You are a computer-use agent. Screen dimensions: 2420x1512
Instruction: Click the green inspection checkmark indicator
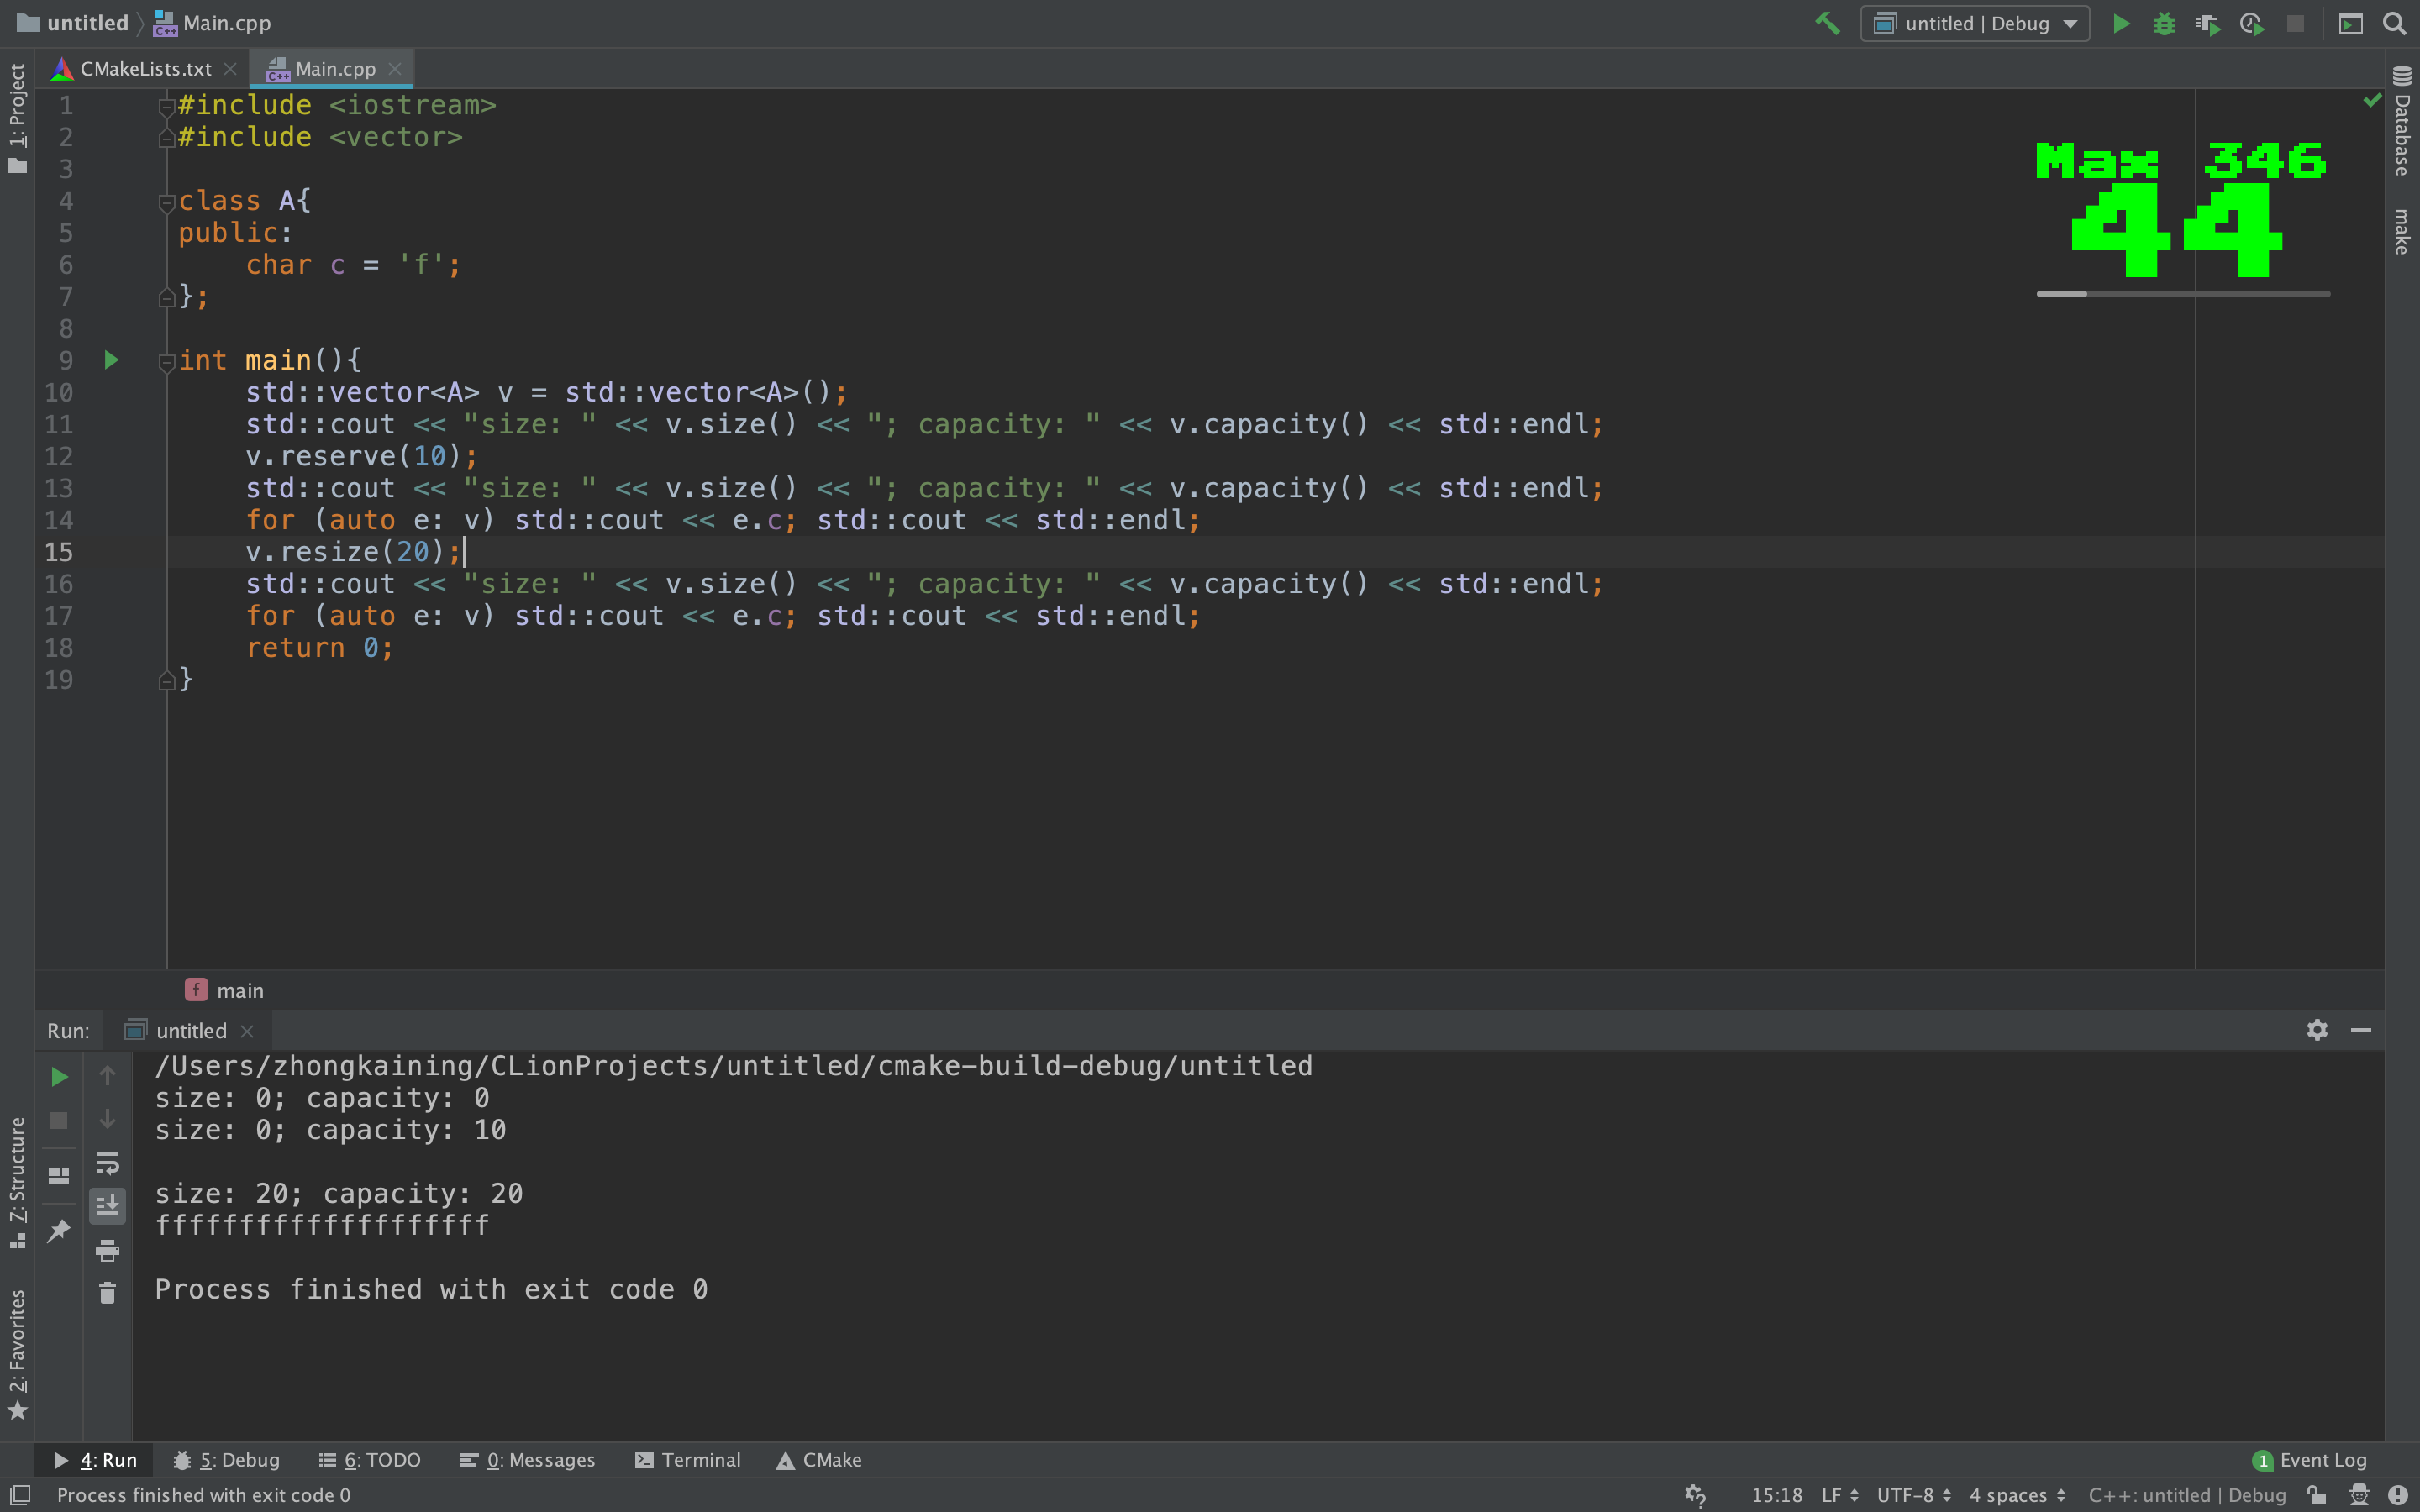pos(2371,101)
